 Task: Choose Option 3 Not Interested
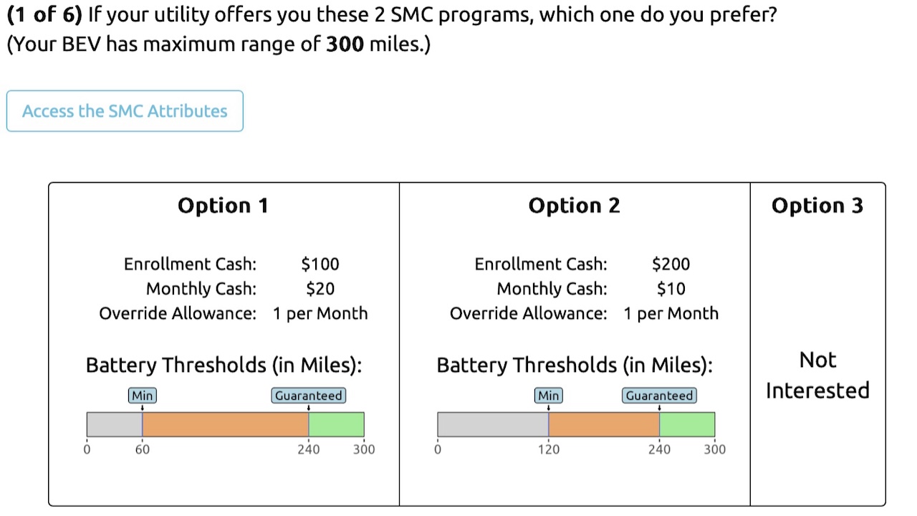tap(817, 374)
